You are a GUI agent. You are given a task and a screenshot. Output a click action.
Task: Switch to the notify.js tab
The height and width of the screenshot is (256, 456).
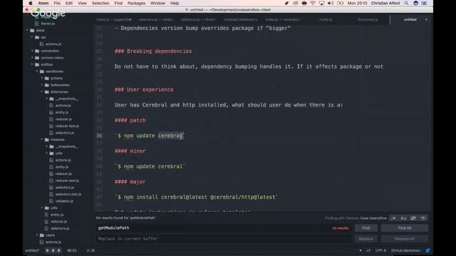pyautogui.click(x=326, y=20)
